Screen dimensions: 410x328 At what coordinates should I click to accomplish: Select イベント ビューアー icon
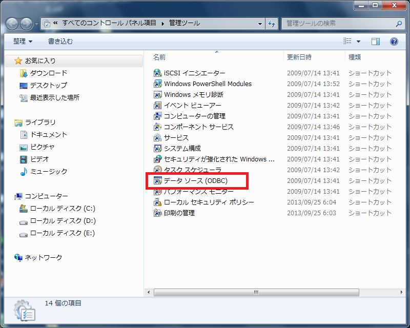(x=157, y=105)
